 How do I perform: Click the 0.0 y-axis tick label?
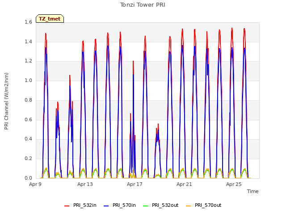28,178
